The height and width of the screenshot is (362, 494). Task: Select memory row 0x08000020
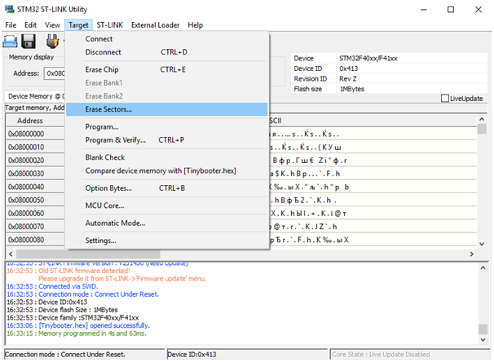coord(35,161)
